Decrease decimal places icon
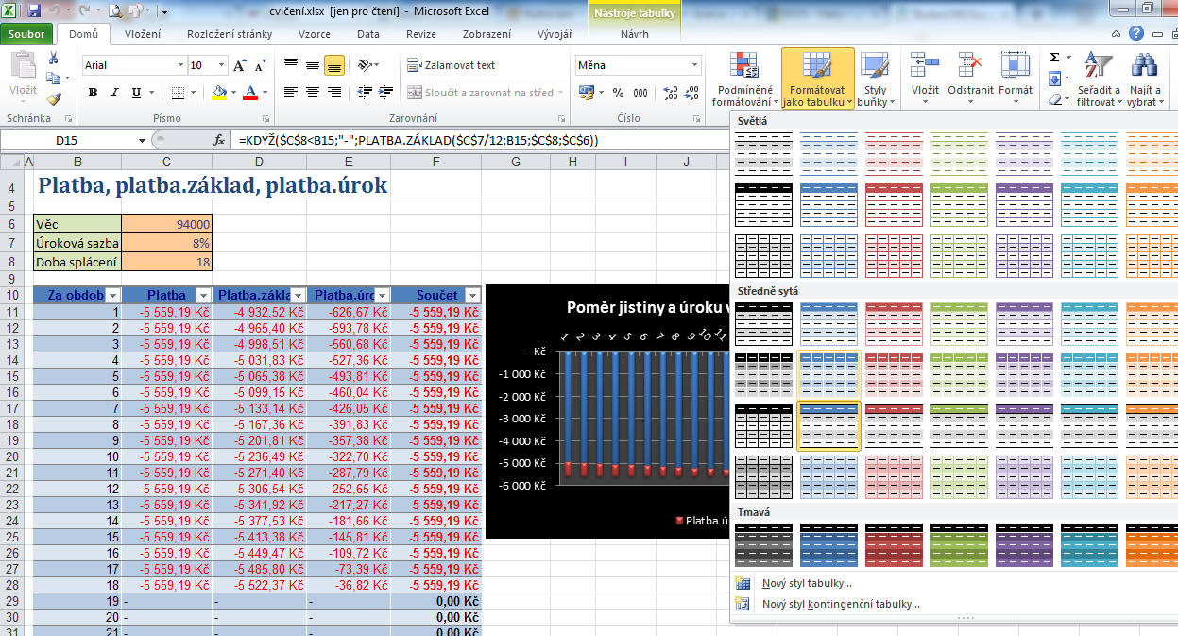This screenshot has height=636, width=1178. pos(692,93)
